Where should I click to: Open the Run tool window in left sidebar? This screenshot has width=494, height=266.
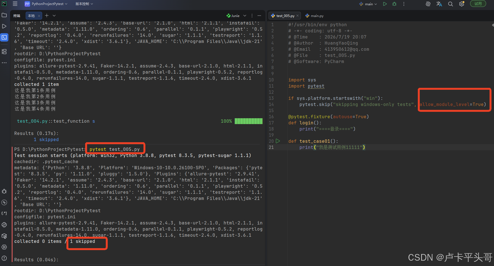[4, 26]
